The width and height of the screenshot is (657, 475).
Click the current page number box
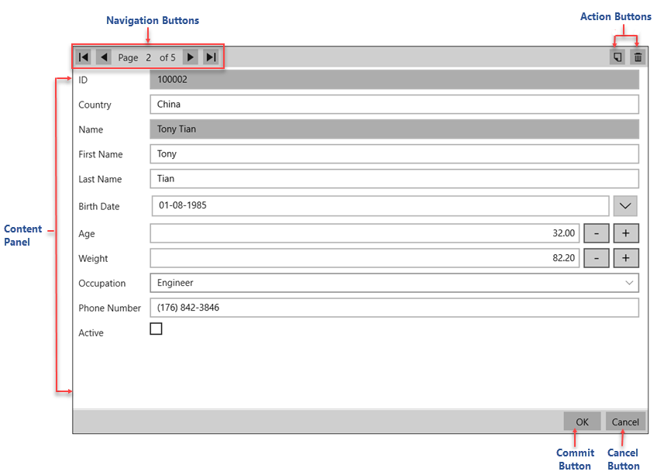coord(148,57)
